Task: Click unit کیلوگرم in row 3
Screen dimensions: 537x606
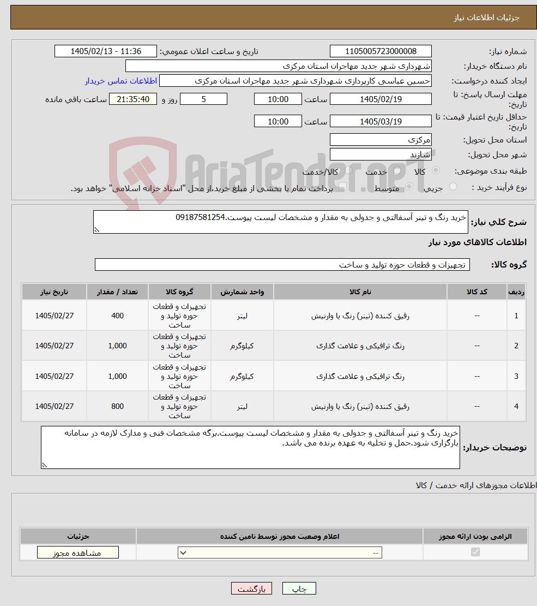Action: (x=242, y=377)
